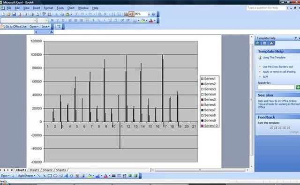Click the Save disk icon in toolbar
300x185 pixels.
point(14,15)
